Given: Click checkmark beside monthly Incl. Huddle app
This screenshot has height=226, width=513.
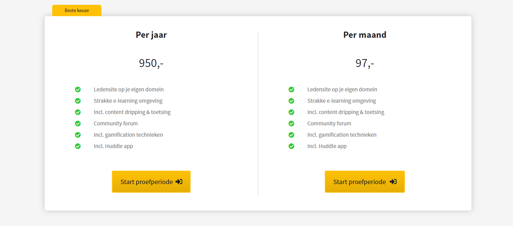Looking at the screenshot, I should (291, 146).
